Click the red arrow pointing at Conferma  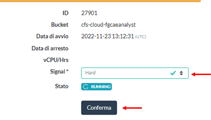[x=132, y=108]
